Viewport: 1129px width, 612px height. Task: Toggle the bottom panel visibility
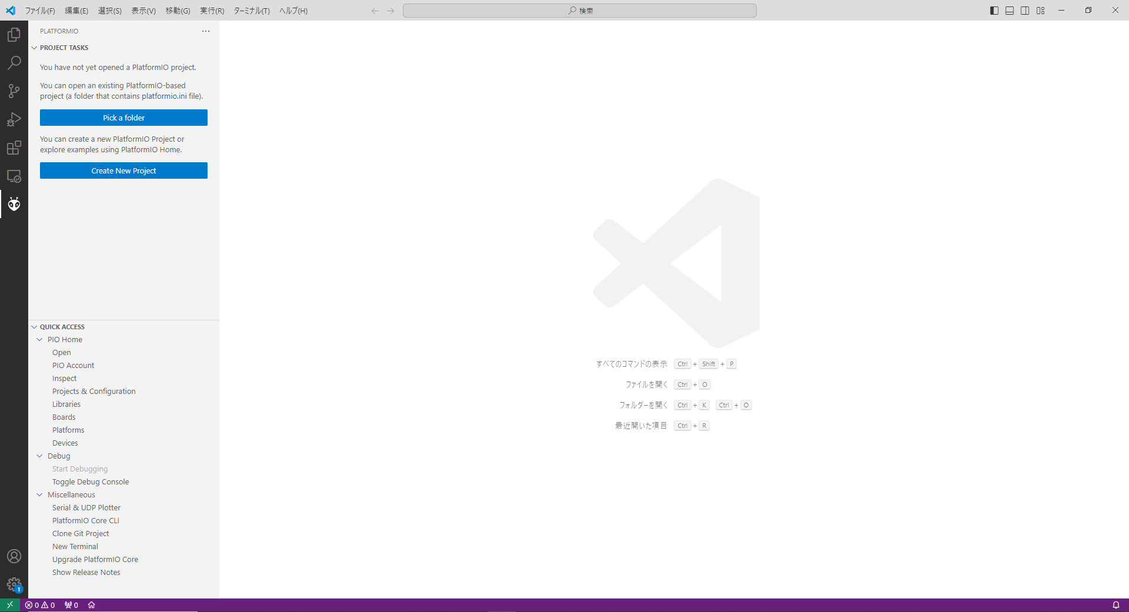(1010, 11)
